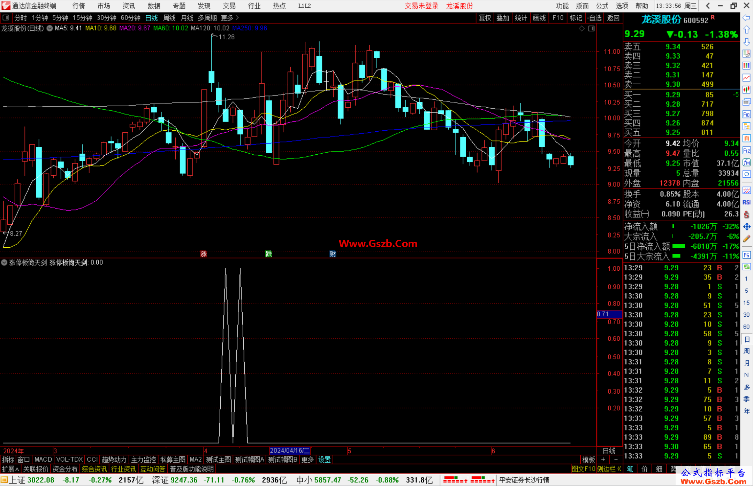
Task: Click the green refresh sidebar icon
Action: (746, 267)
